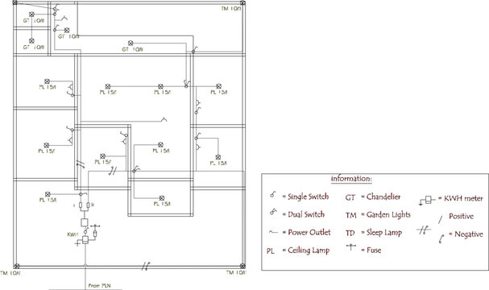Select the ceiling lamp in the upper left room
Image resolution: width=489 pixels, height=290 pixels.
pos(47,81)
